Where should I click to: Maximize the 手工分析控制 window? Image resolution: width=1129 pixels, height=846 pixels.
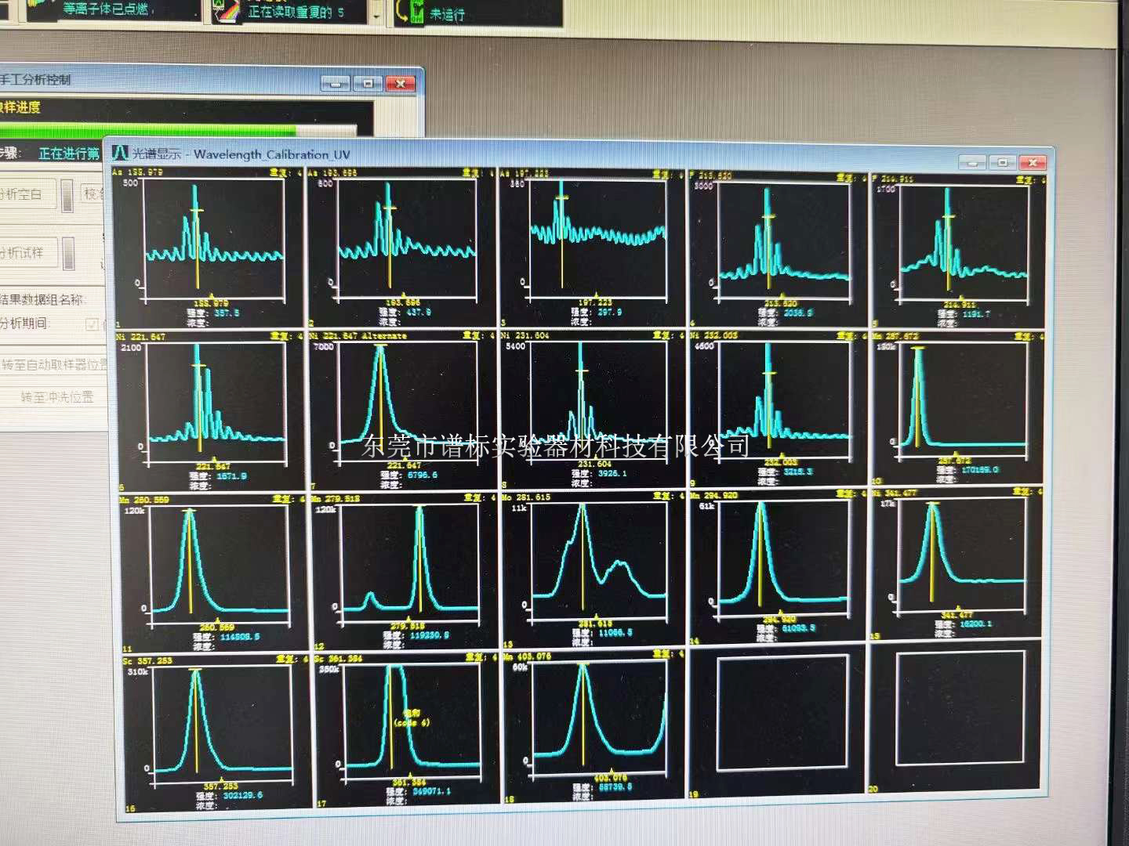point(368,83)
